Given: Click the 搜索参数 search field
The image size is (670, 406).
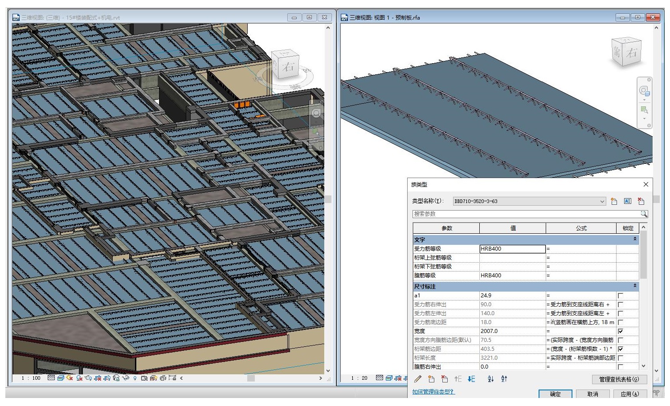Looking at the screenshot, I should point(527,214).
